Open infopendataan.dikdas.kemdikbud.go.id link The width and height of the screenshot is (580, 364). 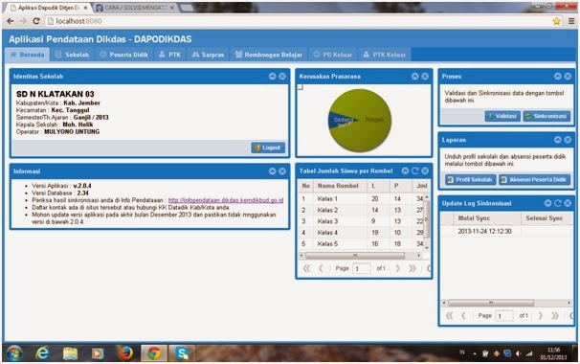point(226,200)
